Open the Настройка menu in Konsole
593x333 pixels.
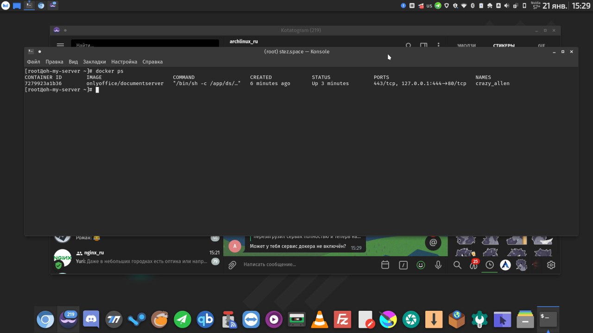pyautogui.click(x=124, y=62)
